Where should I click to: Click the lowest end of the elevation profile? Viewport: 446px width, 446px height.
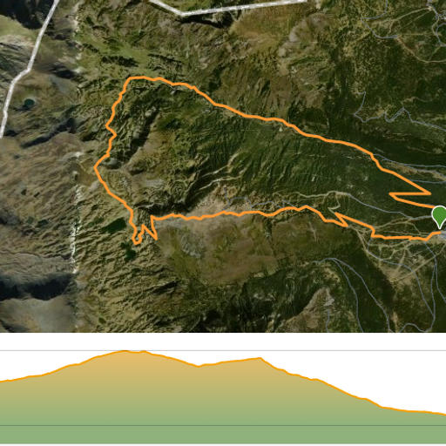tap(444, 414)
